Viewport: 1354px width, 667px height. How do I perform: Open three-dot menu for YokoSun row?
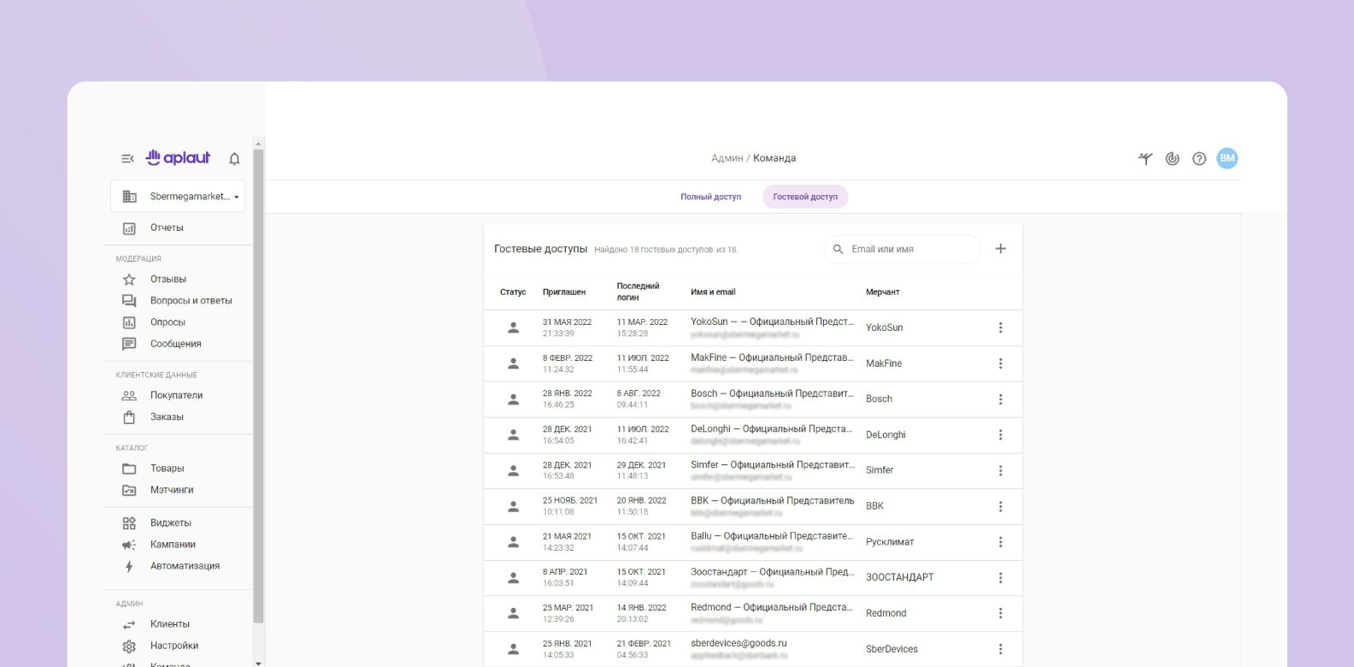(x=1000, y=328)
